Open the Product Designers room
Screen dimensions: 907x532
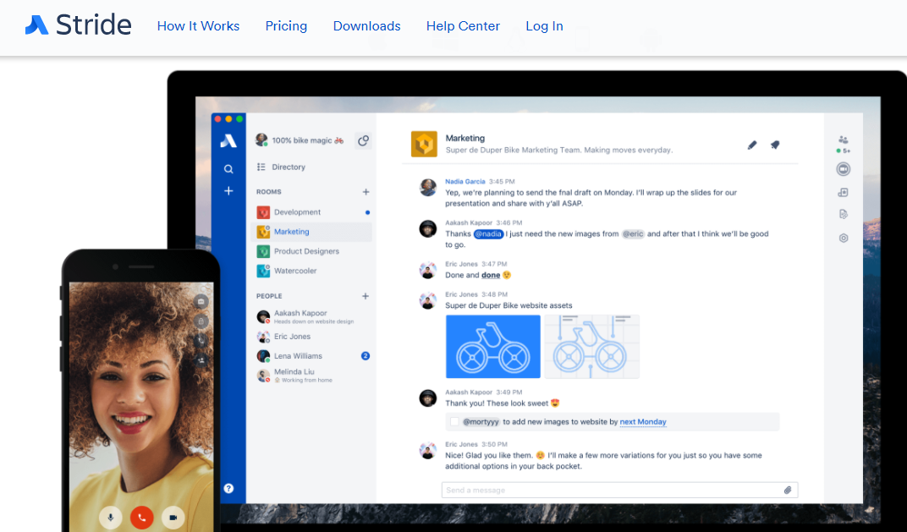pos(313,251)
